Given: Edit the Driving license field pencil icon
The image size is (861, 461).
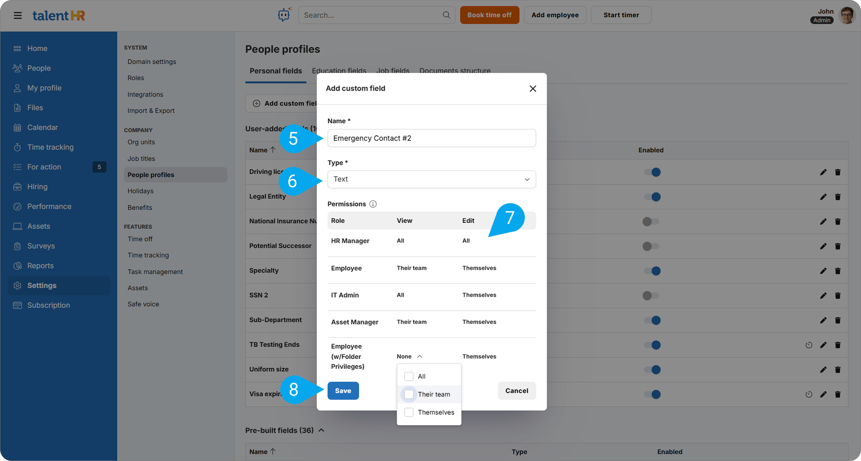Looking at the screenshot, I should (823, 172).
